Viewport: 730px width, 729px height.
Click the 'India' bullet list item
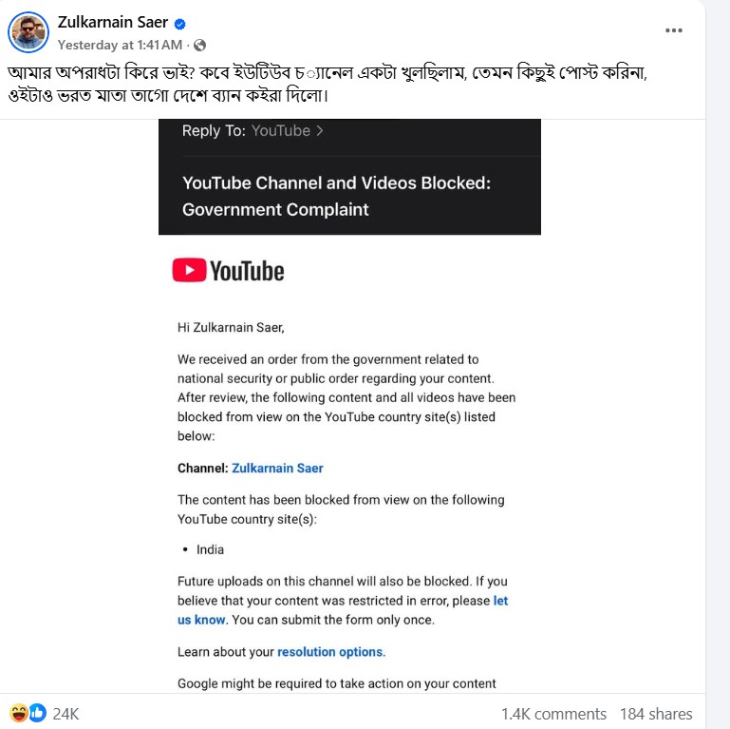coord(210,549)
